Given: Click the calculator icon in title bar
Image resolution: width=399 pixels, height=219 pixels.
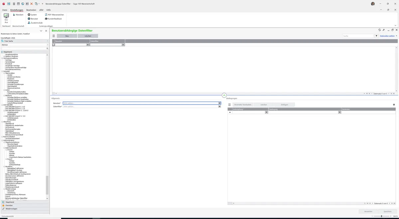Looking at the screenshot, I should (14, 3).
